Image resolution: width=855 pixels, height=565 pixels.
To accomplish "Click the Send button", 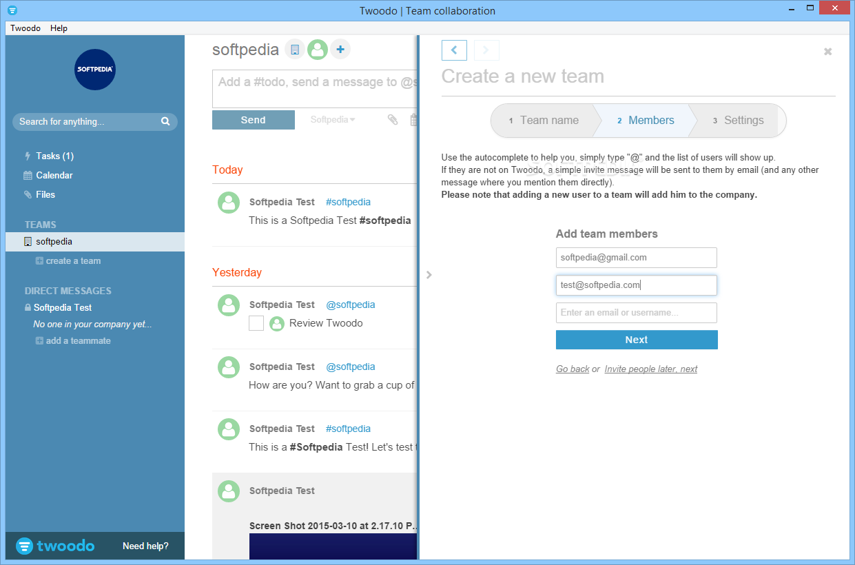I will (254, 120).
